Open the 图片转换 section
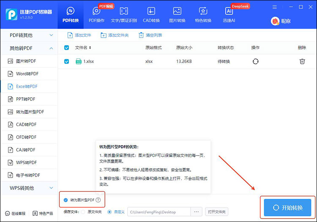This screenshot has width=317, height=222. pos(177,15)
